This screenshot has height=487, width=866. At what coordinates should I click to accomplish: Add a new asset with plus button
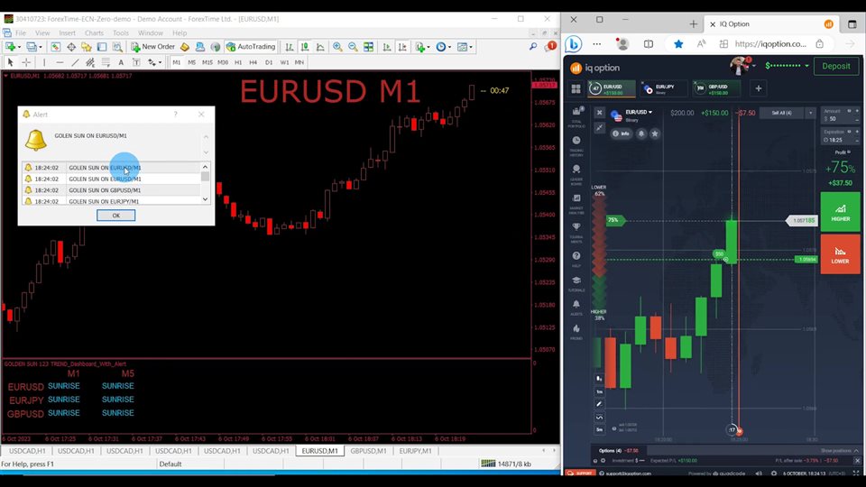[759, 88]
